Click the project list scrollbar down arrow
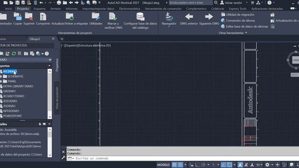299x168 pixels. coord(50,117)
